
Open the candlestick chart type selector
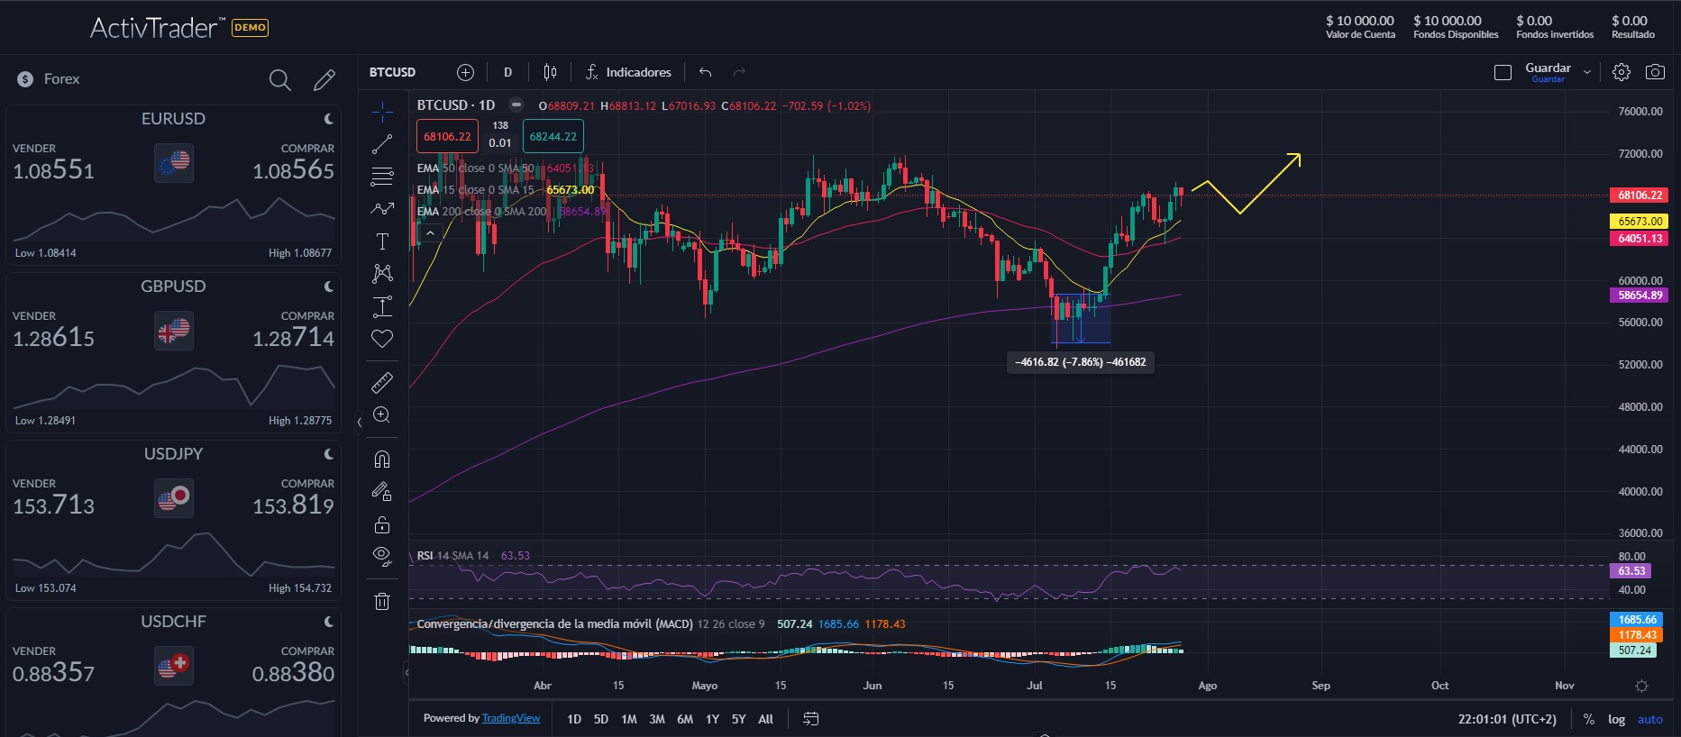coord(550,72)
